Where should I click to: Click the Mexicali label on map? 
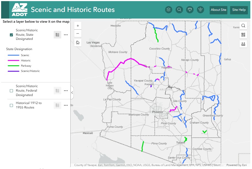(x=88, y=133)
